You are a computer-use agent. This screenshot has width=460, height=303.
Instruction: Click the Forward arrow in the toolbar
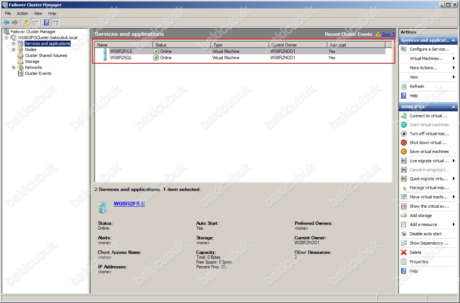coord(15,22)
